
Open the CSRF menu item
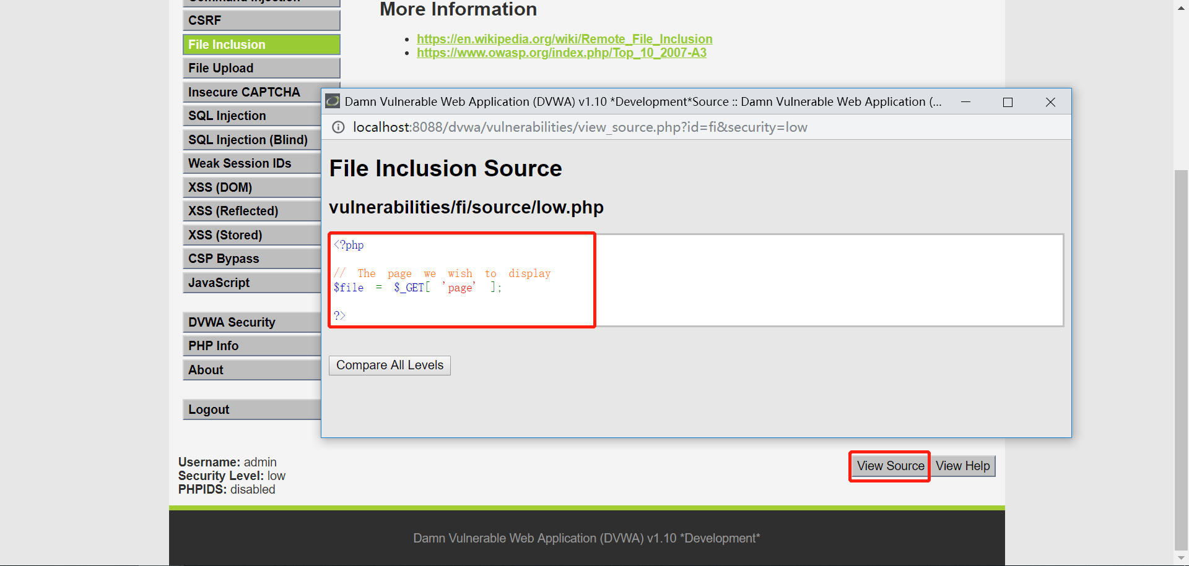point(261,20)
